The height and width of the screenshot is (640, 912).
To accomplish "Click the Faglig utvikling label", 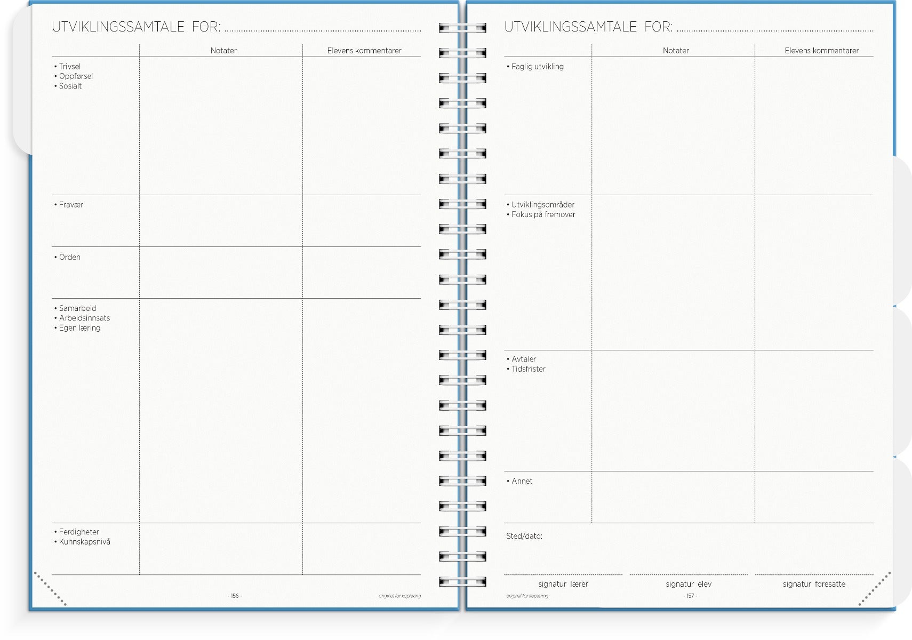I will (x=537, y=67).
